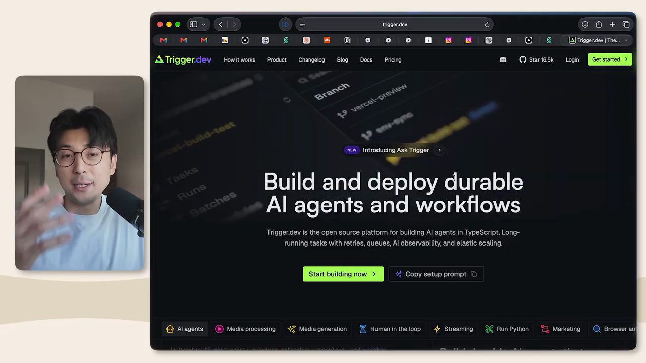Go back in Safari history
This screenshot has width=646, height=363.
(221, 24)
